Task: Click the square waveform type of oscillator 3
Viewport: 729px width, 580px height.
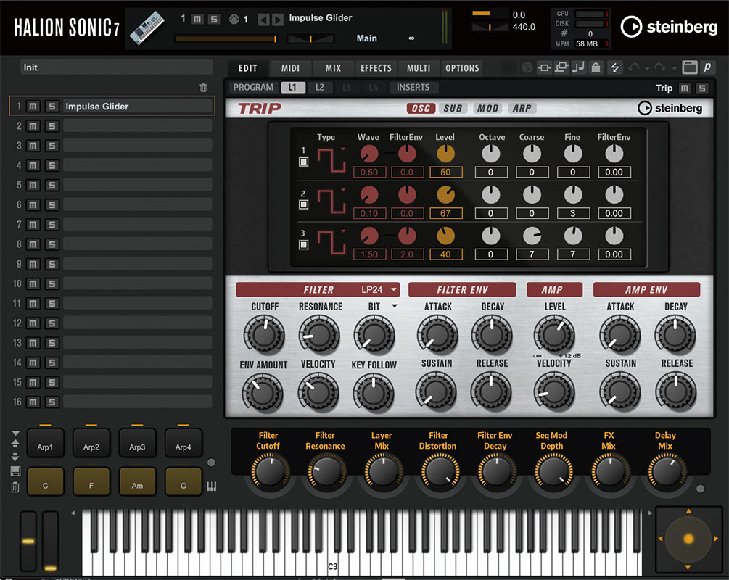Action: [x=331, y=243]
